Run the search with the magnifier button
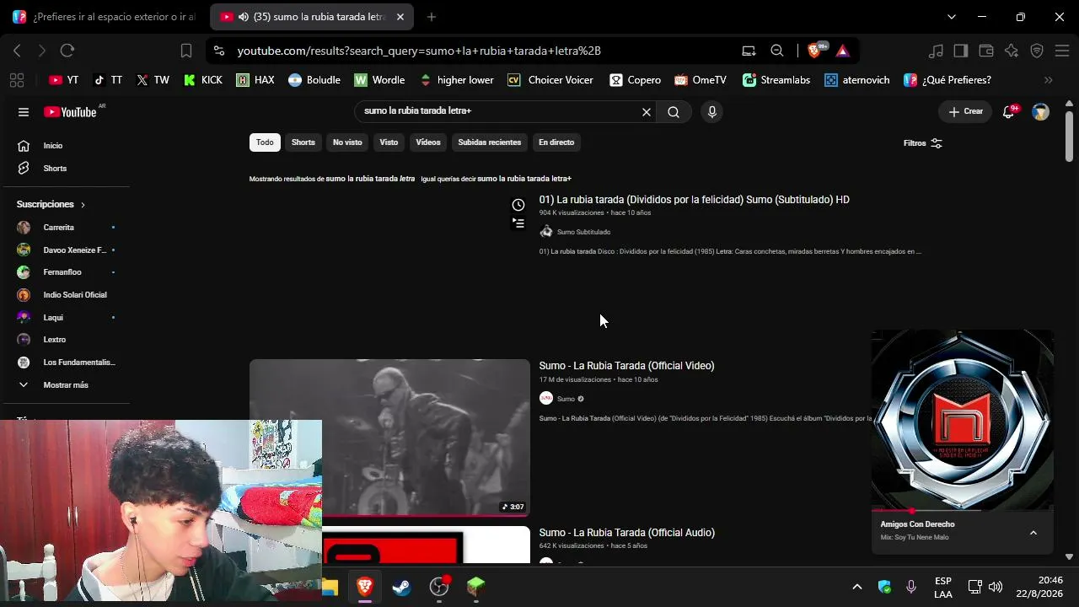This screenshot has width=1079, height=607. (x=674, y=112)
